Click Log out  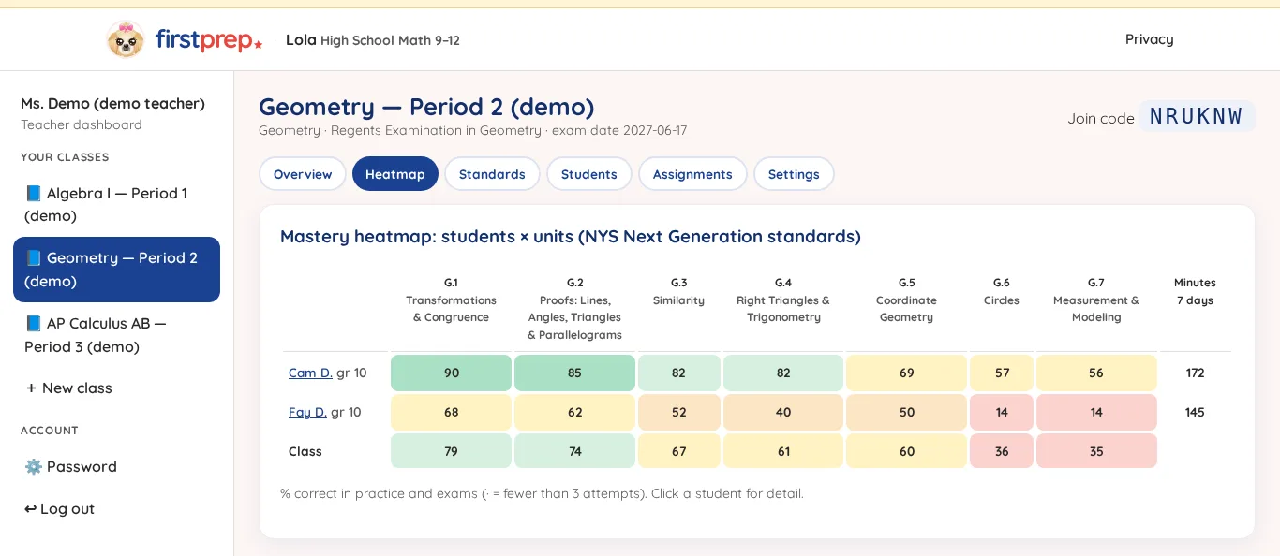(116, 508)
